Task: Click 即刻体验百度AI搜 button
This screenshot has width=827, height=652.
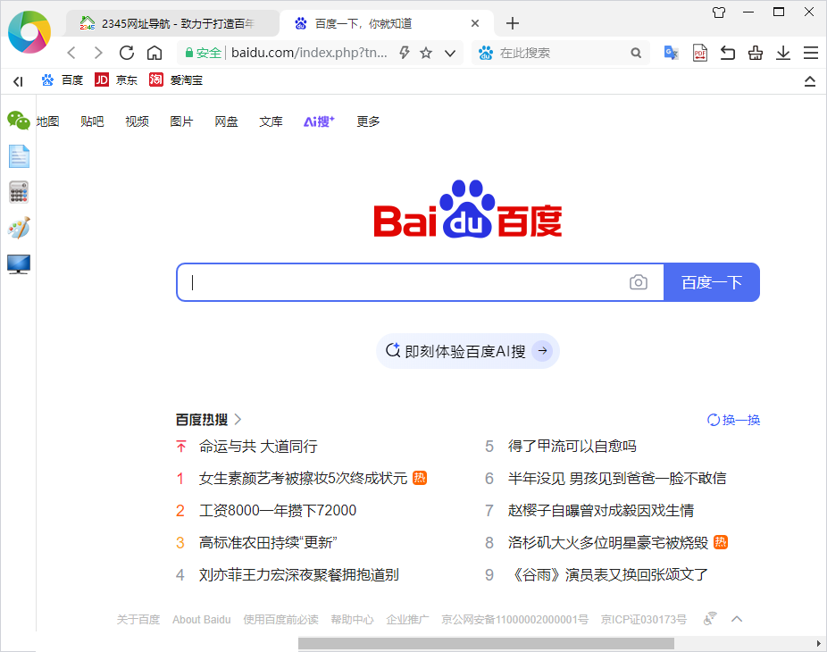Action: point(468,351)
